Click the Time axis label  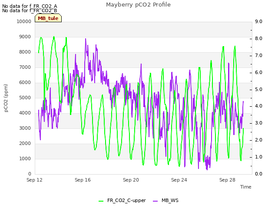coord(246,187)
